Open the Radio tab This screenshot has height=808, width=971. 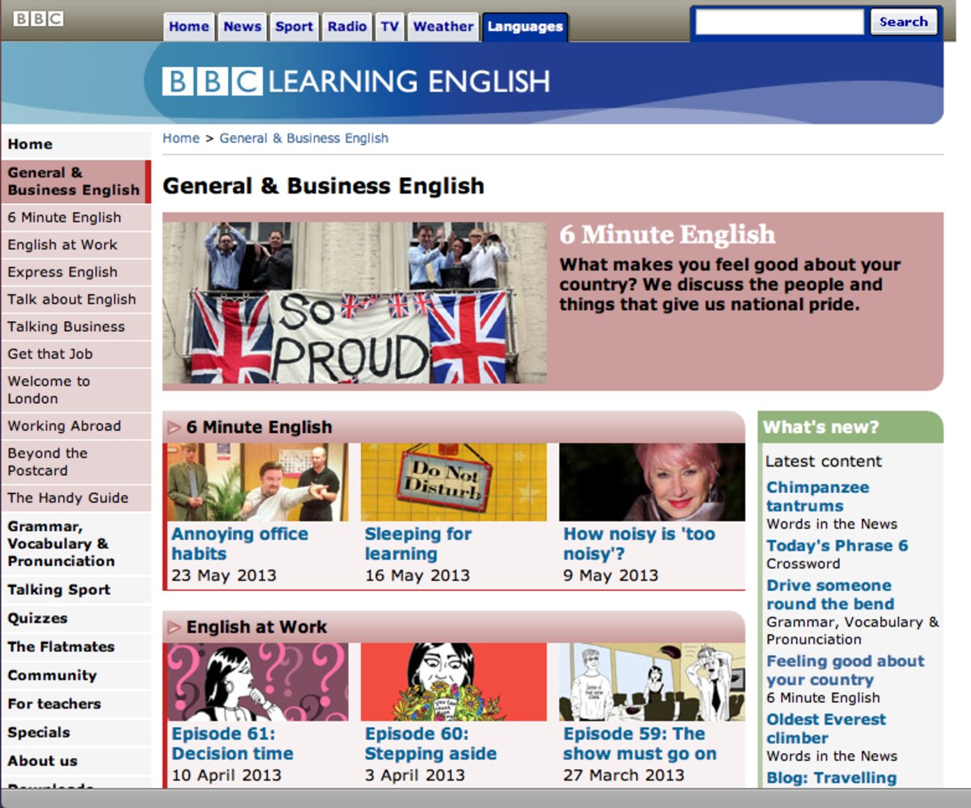347,27
